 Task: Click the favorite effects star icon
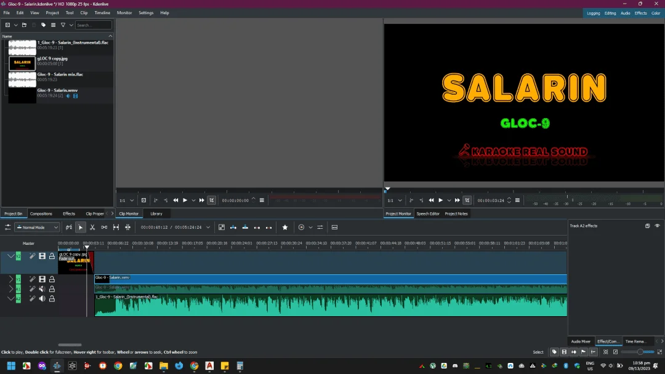285,228
